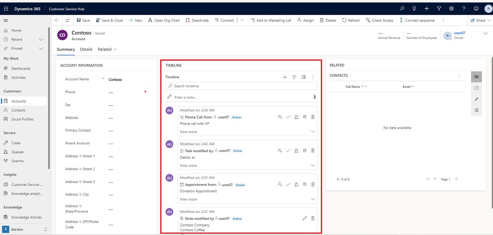Screen dimensions: 493x235
Task: Open the app launcher waffle icon
Action: 6,9
